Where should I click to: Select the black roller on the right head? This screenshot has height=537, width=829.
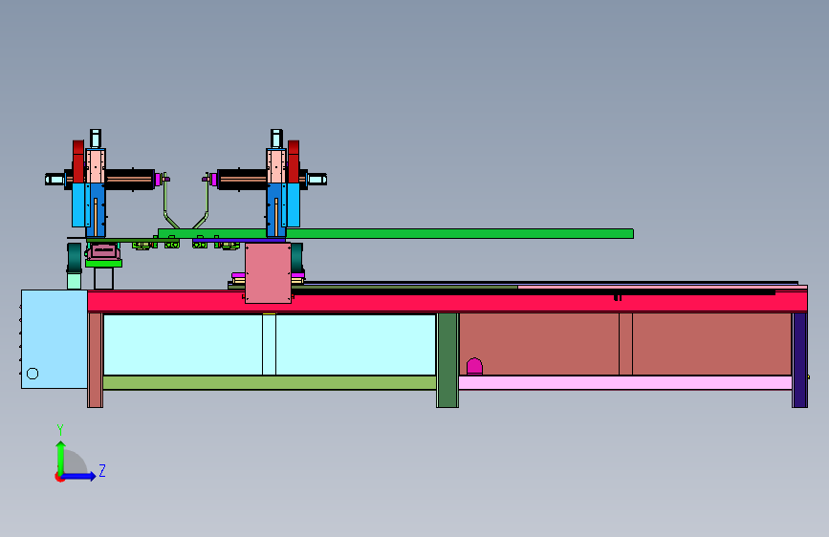pyautogui.click(x=242, y=180)
